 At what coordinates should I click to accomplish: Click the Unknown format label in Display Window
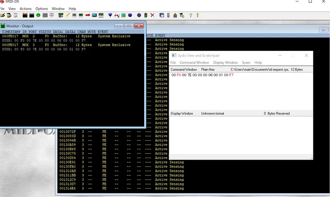coord(213,114)
